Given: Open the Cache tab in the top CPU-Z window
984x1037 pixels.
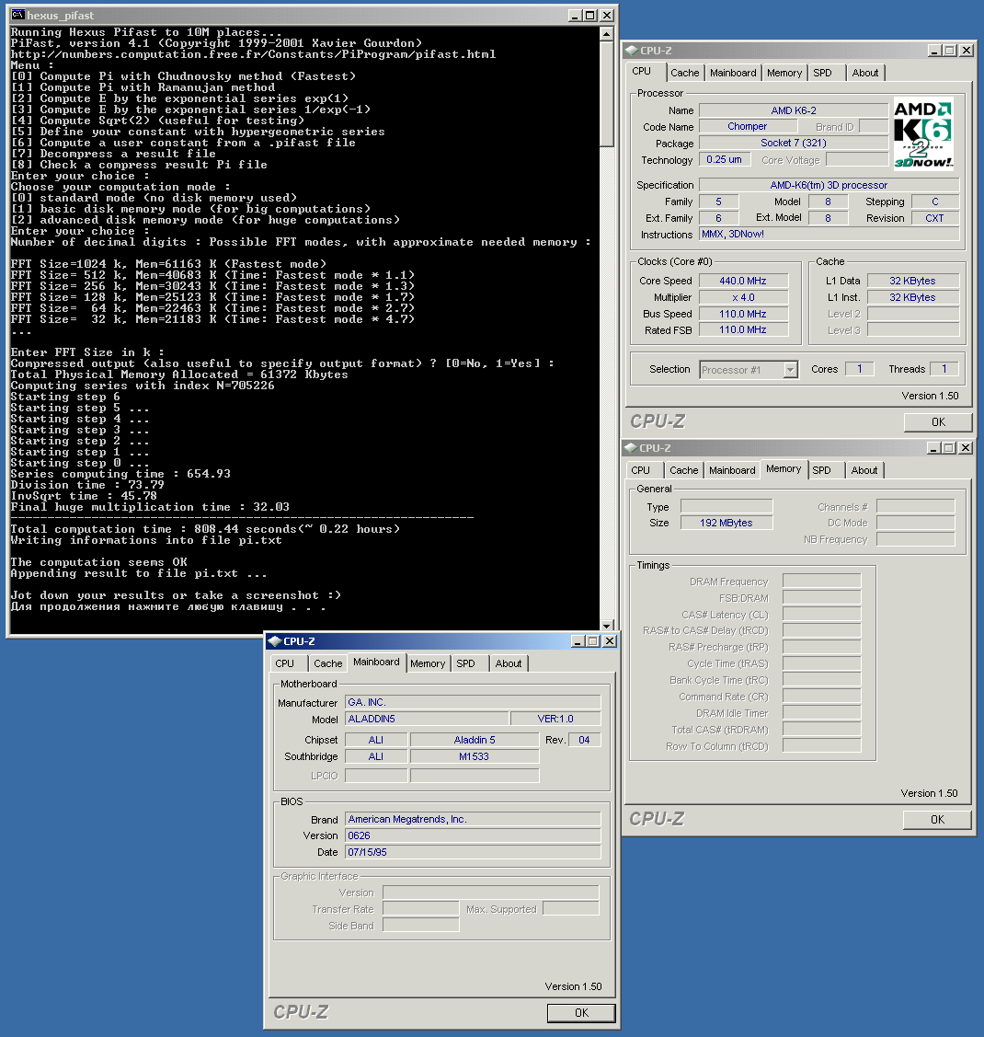Looking at the screenshot, I should (x=684, y=73).
